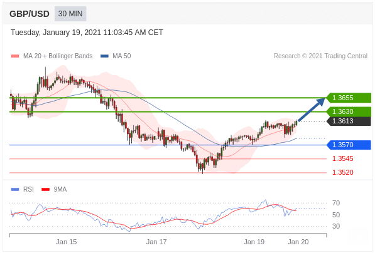Select the 1.3570 blue pivot label

click(x=349, y=145)
